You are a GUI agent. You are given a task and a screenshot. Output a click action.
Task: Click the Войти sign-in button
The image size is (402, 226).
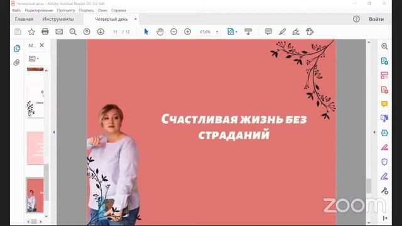tap(376, 19)
